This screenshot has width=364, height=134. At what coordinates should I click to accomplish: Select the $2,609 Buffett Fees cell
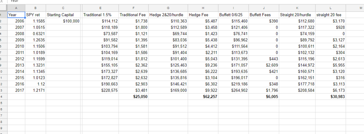point(264,65)
